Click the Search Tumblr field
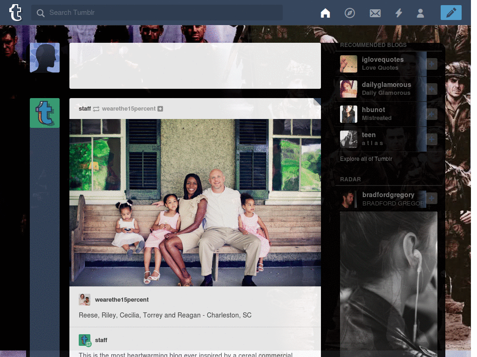 click(x=157, y=13)
